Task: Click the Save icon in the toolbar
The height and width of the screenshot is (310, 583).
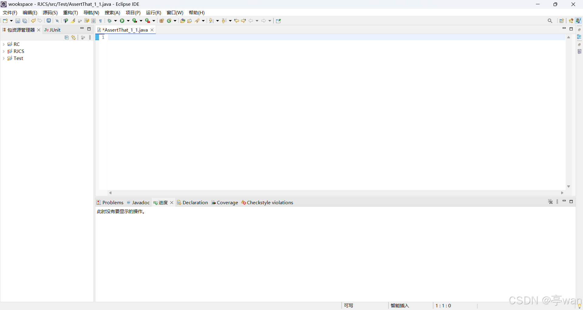Action: point(18,21)
